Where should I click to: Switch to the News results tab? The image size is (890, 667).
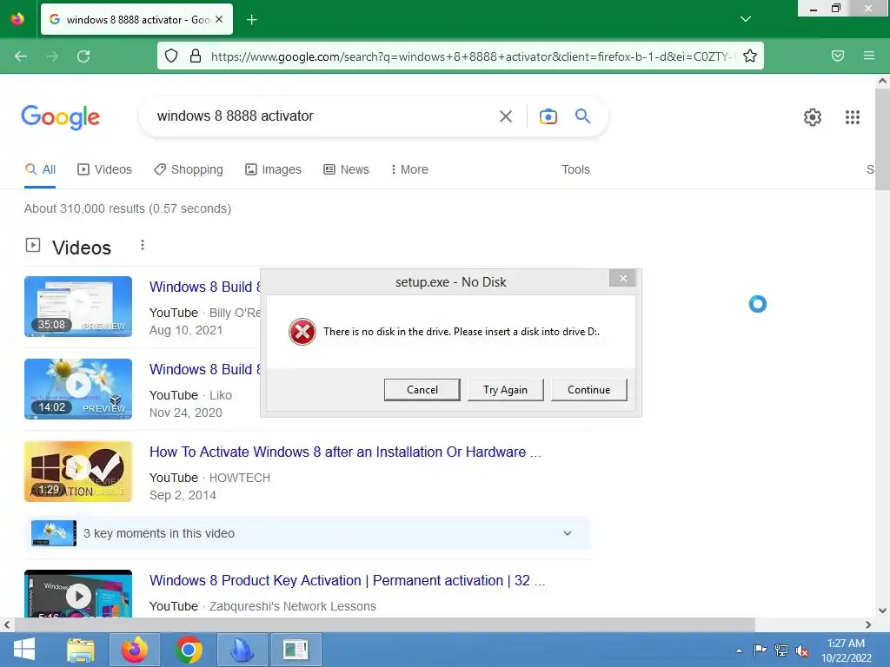click(x=346, y=169)
